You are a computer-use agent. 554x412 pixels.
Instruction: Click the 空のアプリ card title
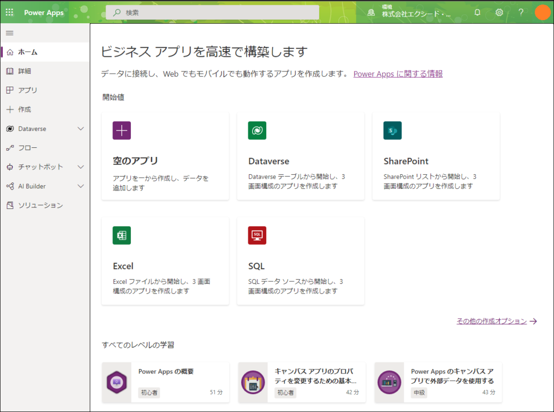pos(135,161)
